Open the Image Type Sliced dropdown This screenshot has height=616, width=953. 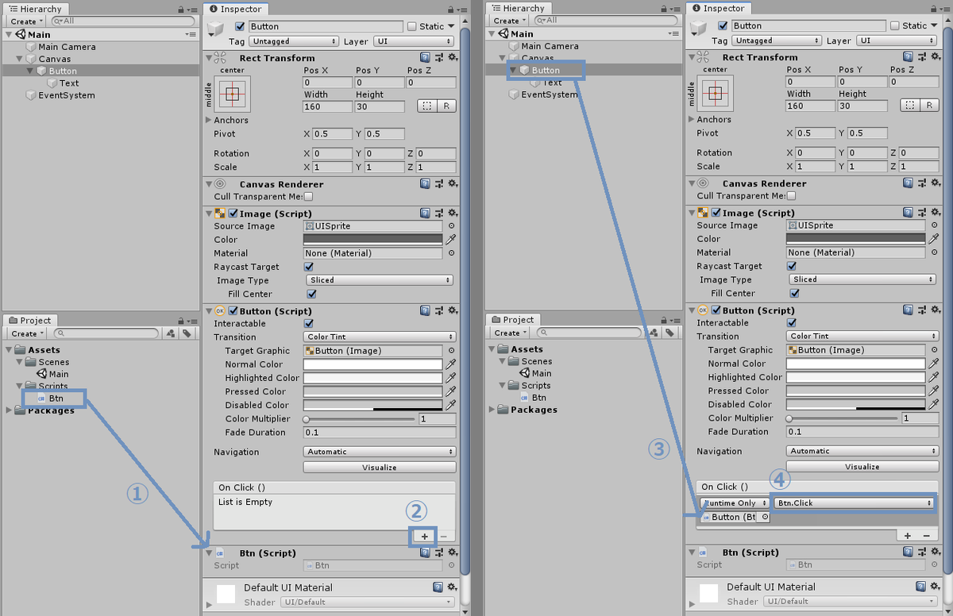coord(380,280)
